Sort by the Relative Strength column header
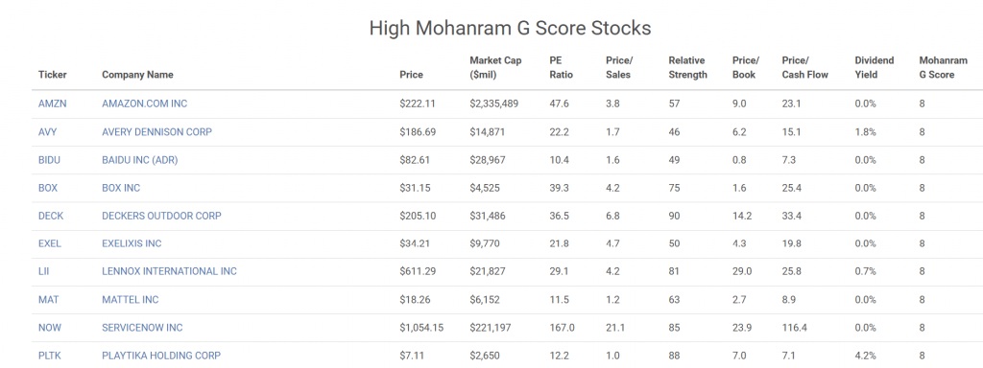Viewport: 983px width, 368px height. [x=687, y=68]
